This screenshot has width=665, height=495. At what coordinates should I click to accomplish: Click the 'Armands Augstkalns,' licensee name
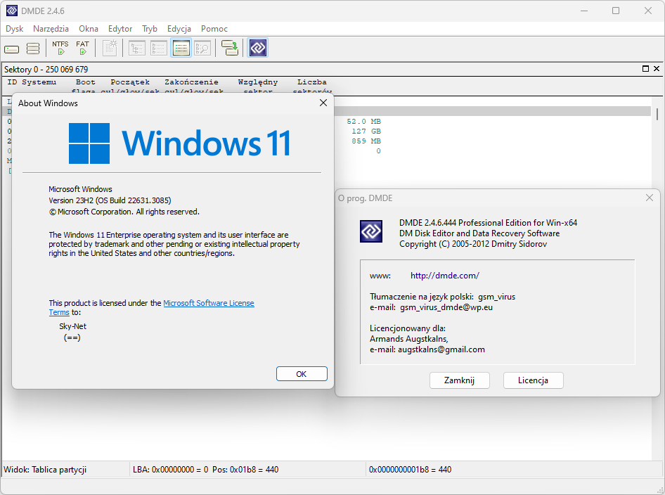click(409, 339)
